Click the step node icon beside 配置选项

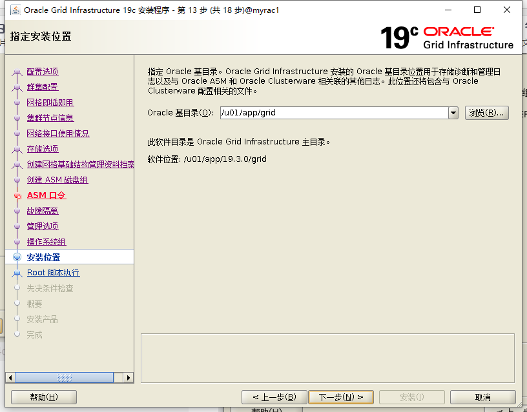point(17,72)
